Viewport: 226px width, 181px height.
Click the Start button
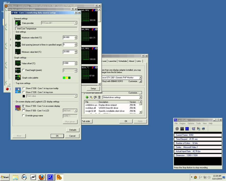[5, 177]
